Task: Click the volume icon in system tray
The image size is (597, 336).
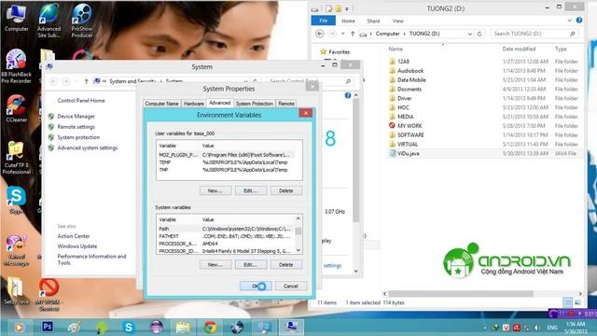Action: coord(537,328)
